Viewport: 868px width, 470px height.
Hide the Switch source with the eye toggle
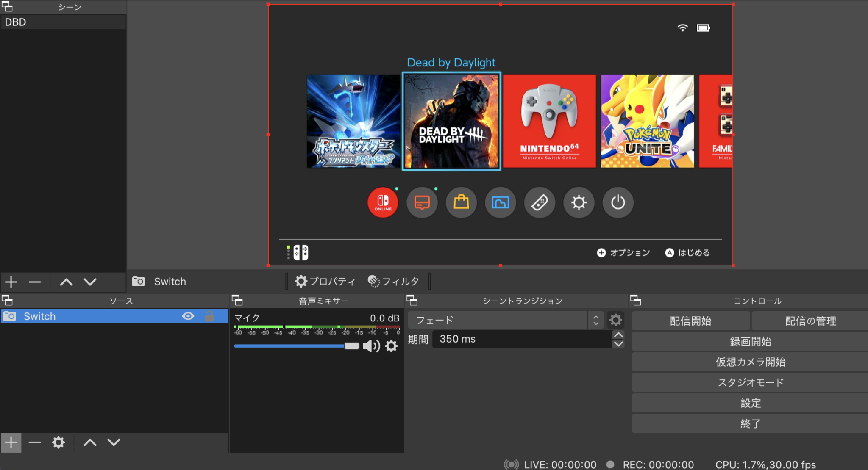pyautogui.click(x=188, y=316)
